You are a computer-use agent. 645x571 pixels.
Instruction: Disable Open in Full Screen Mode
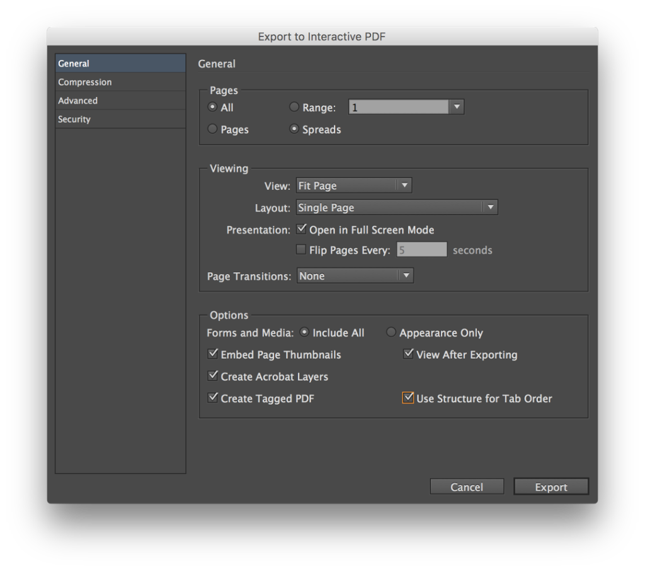coord(302,229)
